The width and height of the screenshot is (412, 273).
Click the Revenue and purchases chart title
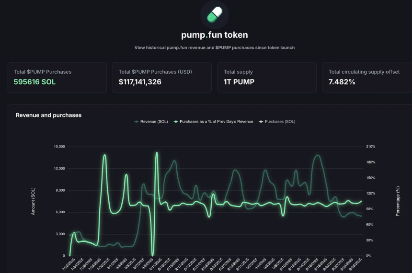[48, 115]
